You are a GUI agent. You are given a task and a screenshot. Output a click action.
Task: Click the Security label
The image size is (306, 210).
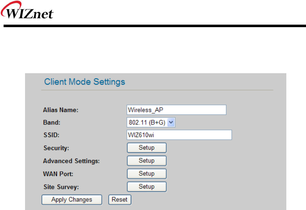point(56,148)
